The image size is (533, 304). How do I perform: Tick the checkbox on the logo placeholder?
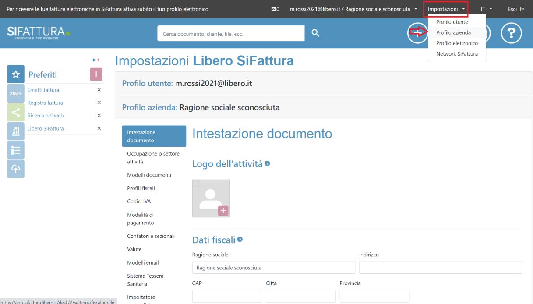point(196,183)
